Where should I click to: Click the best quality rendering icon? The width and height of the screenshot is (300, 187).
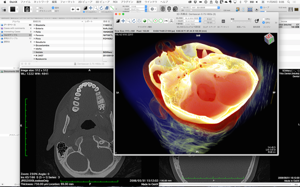point(256,21)
